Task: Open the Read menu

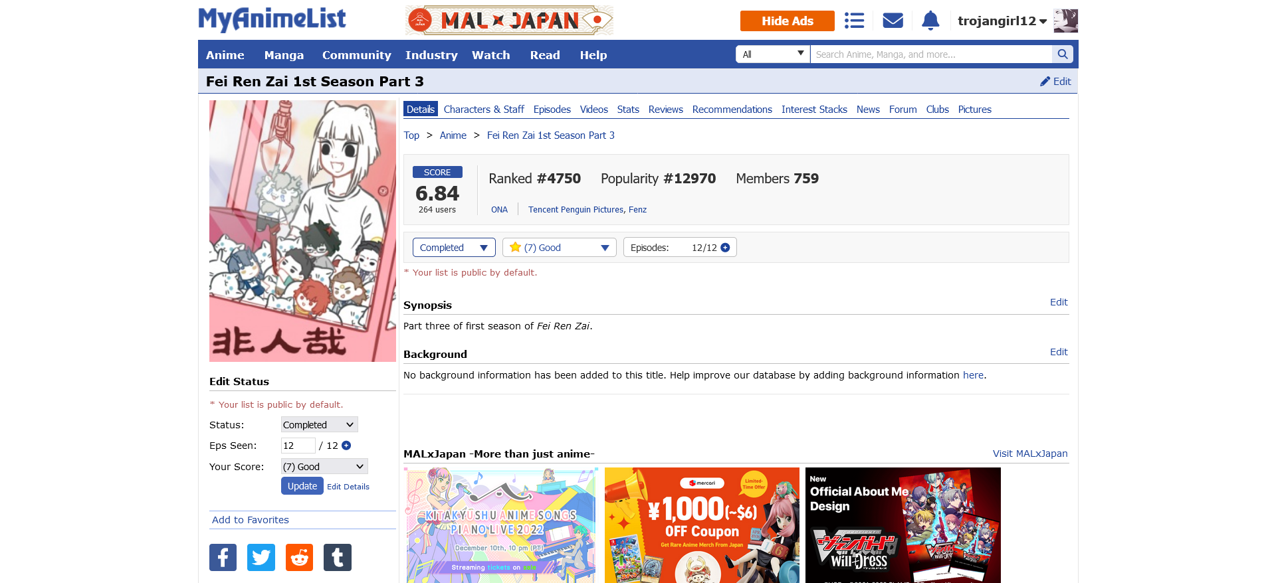Action: point(545,55)
